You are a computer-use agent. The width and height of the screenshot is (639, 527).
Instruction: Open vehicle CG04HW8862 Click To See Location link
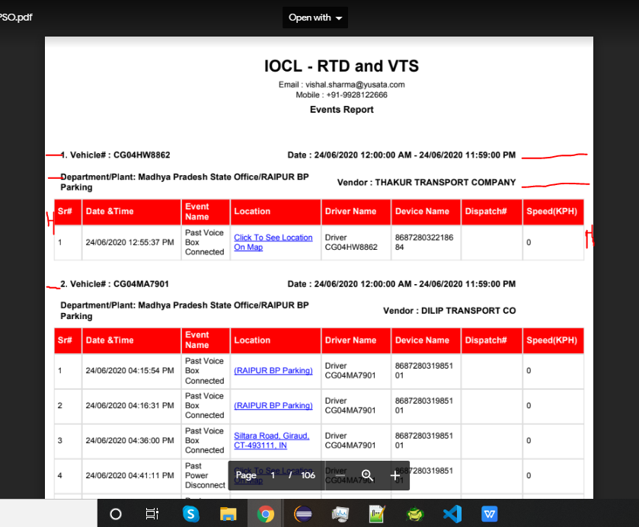[273, 242]
